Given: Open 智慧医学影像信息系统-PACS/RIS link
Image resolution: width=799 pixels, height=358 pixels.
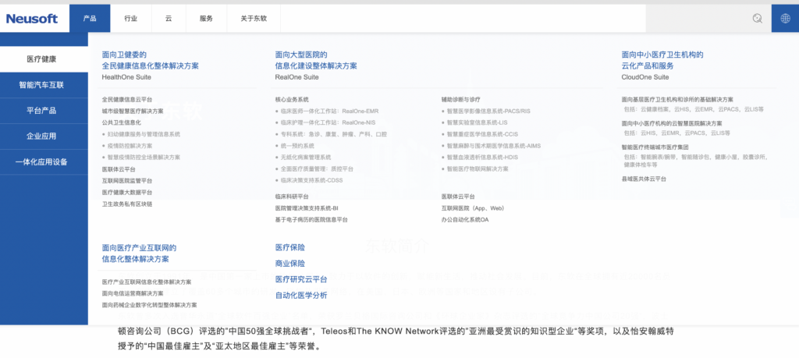Looking at the screenshot, I should (x=488, y=111).
